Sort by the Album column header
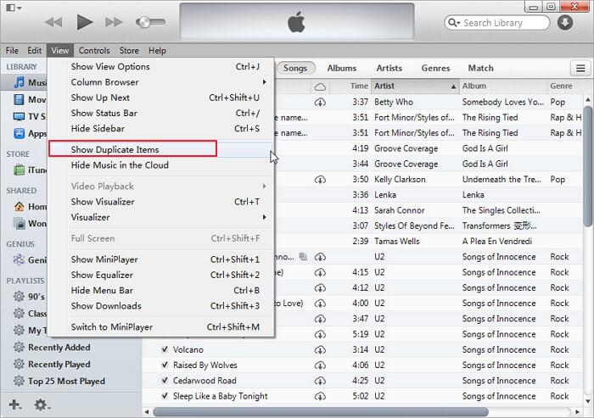594x418 pixels. [x=503, y=86]
